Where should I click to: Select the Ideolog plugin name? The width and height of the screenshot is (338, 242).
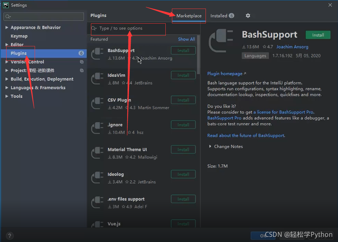pyautogui.click(x=116, y=174)
